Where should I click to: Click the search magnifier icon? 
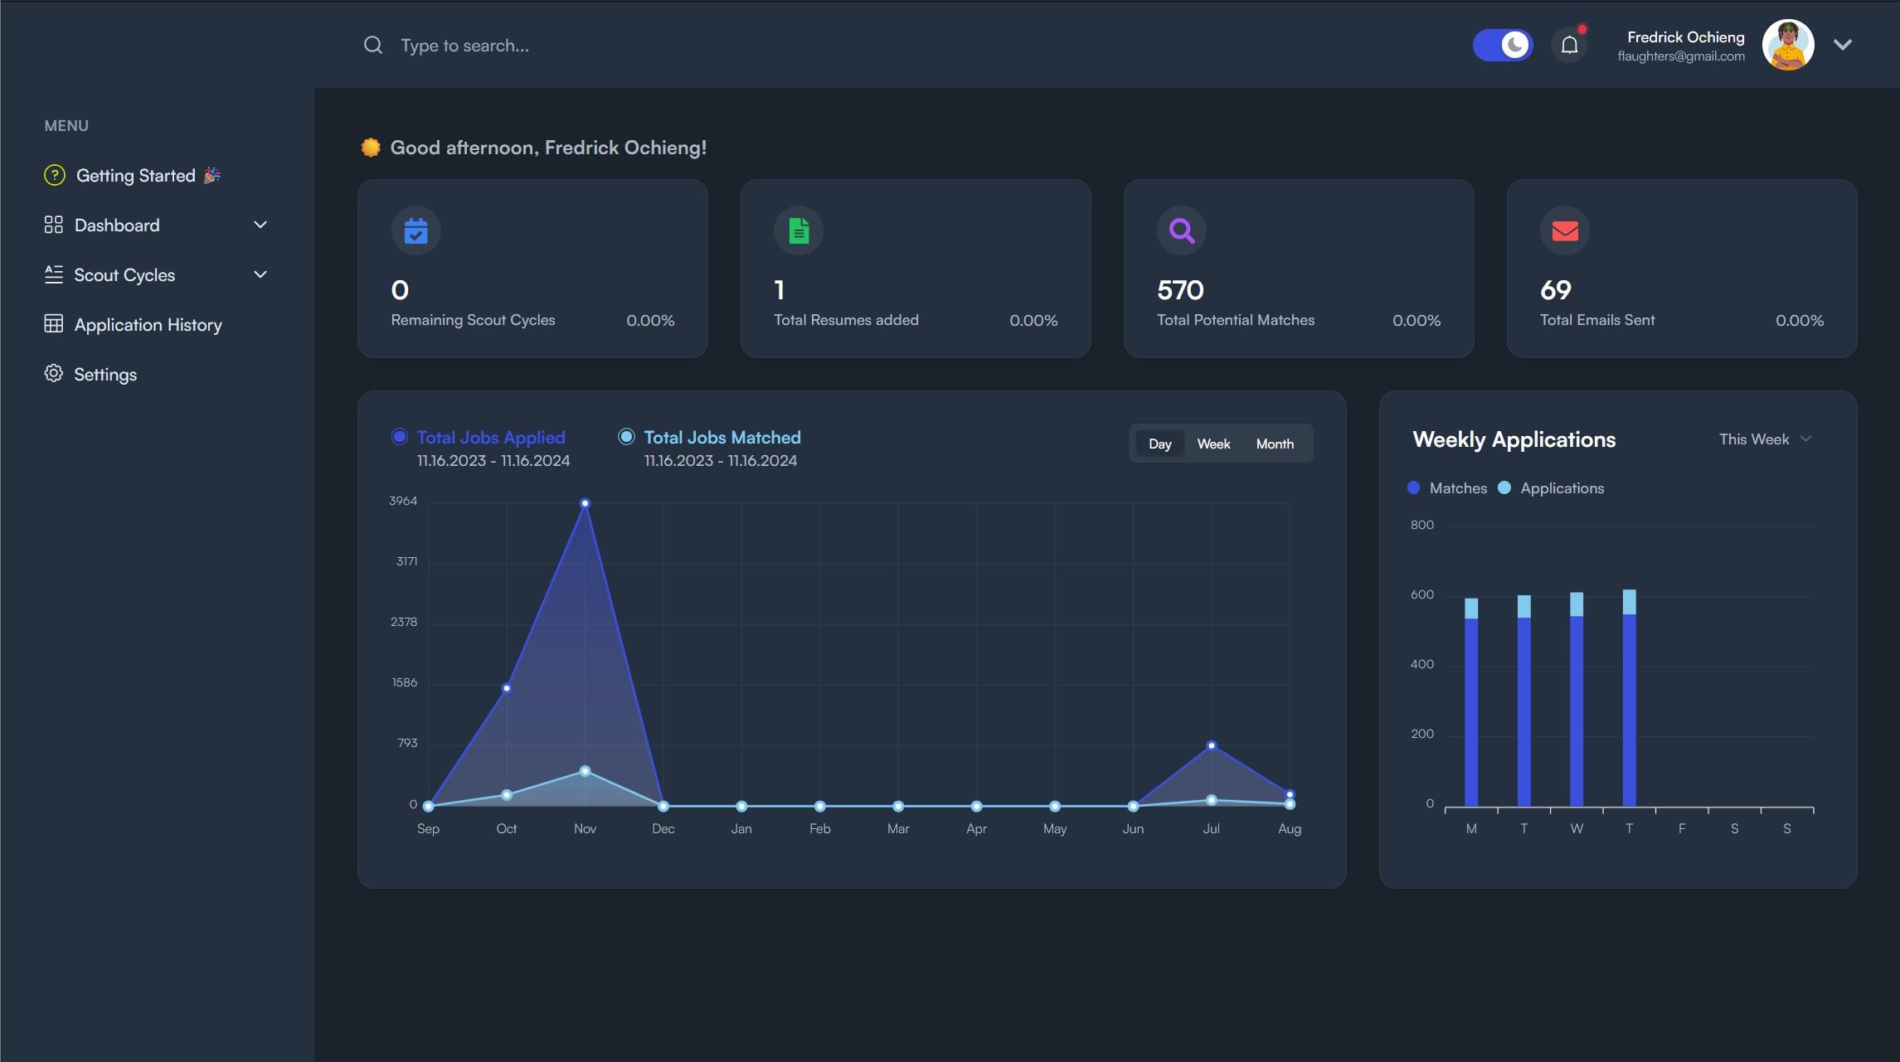coord(373,45)
